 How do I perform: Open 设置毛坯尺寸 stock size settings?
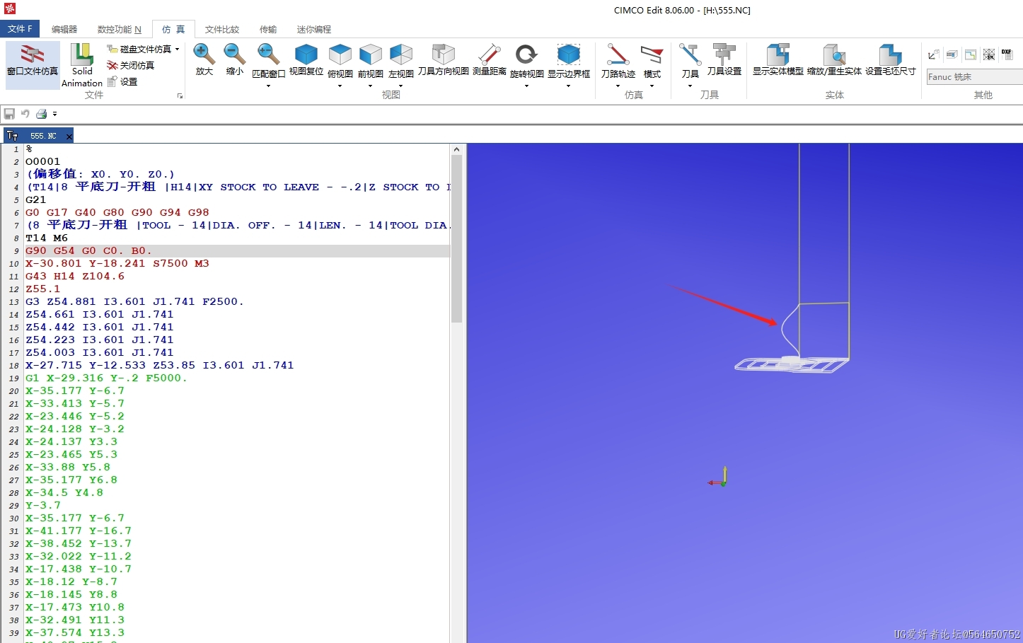click(891, 60)
